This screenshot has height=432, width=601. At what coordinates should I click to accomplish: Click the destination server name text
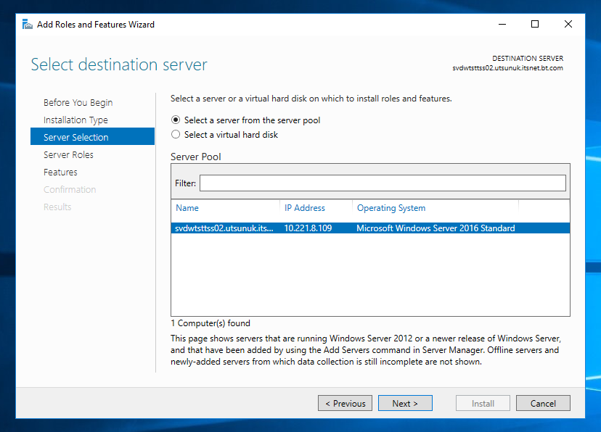(x=508, y=68)
